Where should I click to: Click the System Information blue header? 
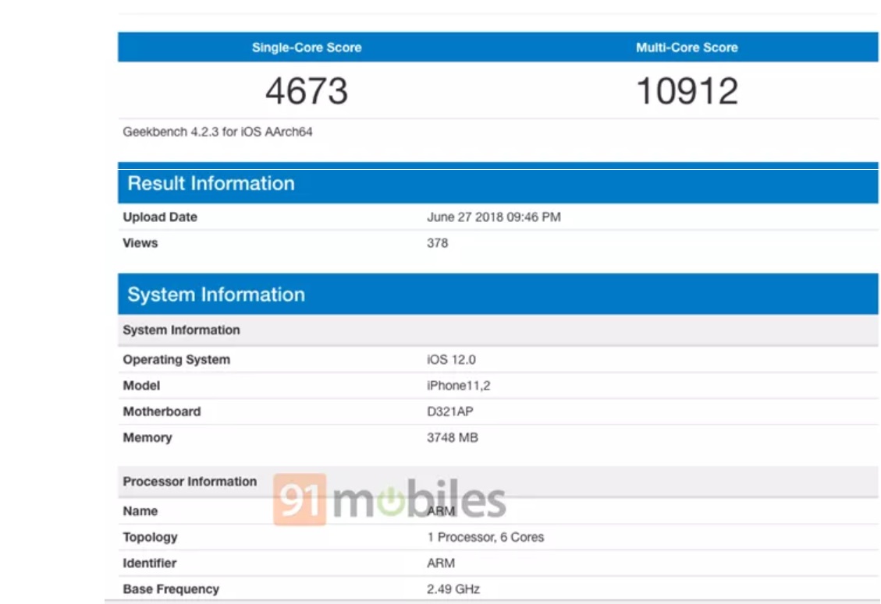coord(216,295)
